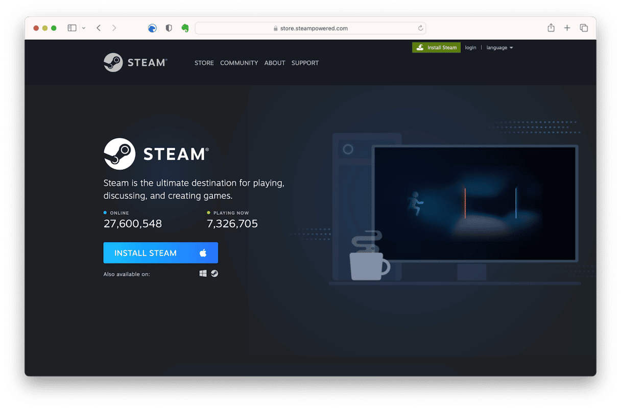
Task: Click the green Install Steam button
Action: 437,47
